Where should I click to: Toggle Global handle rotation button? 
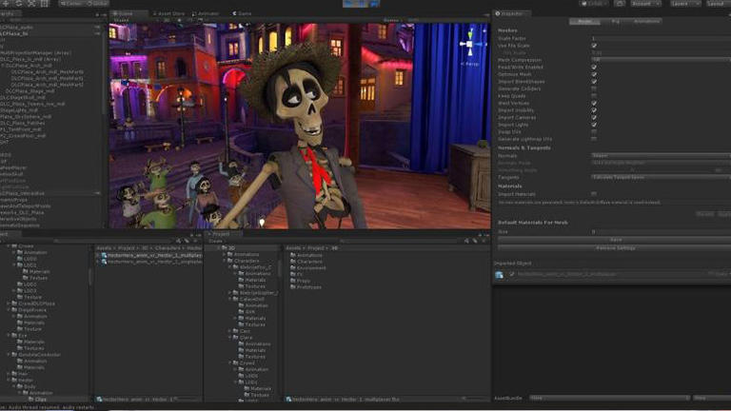[97, 3]
